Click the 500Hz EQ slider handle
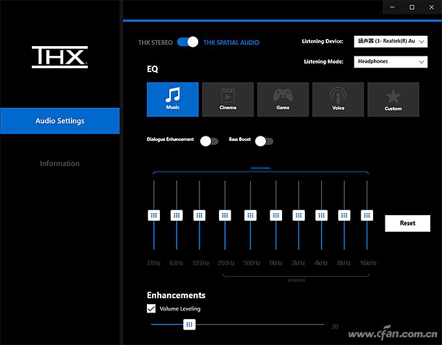 click(250, 215)
